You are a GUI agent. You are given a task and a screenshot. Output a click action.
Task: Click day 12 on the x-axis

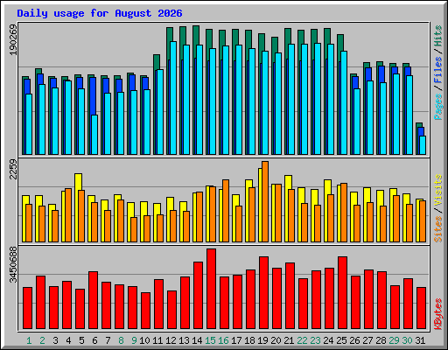pyautogui.click(x=171, y=340)
